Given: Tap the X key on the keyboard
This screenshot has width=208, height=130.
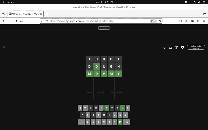Looking at the screenshot, I should [x=93, y=122].
